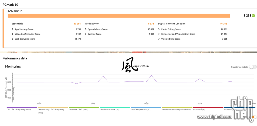Click the 00:15 time axis label
Viewport: 257px width, 126px height.
(93, 103)
